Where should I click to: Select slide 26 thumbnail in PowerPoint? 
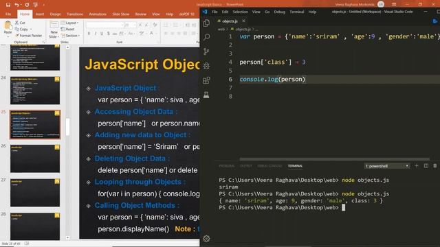pyautogui.click(x=35, y=158)
